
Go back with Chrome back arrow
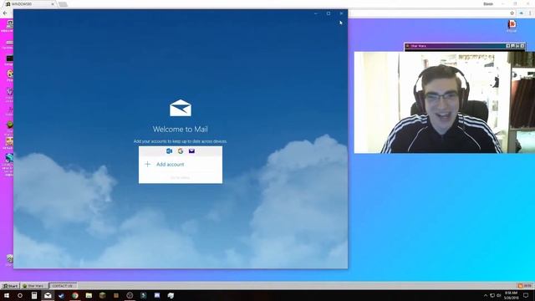[5, 13]
